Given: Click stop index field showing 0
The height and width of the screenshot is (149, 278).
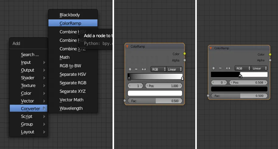Looking at the screenshot, I should (219, 82).
